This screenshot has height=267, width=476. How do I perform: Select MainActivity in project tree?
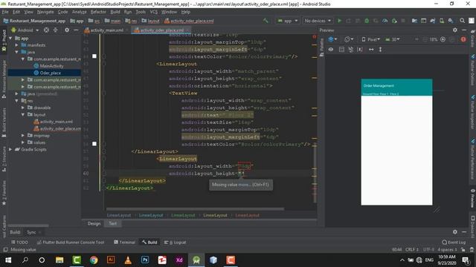pyautogui.click(x=51, y=66)
